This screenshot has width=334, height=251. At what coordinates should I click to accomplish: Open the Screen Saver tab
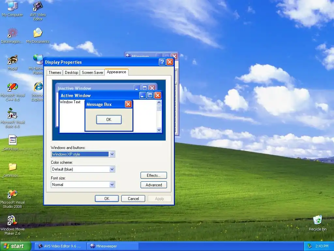point(92,73)
